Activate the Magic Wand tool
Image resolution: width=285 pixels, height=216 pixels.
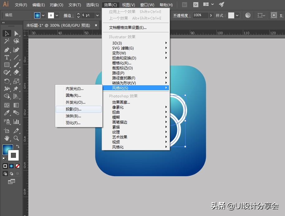pos(7,41)
